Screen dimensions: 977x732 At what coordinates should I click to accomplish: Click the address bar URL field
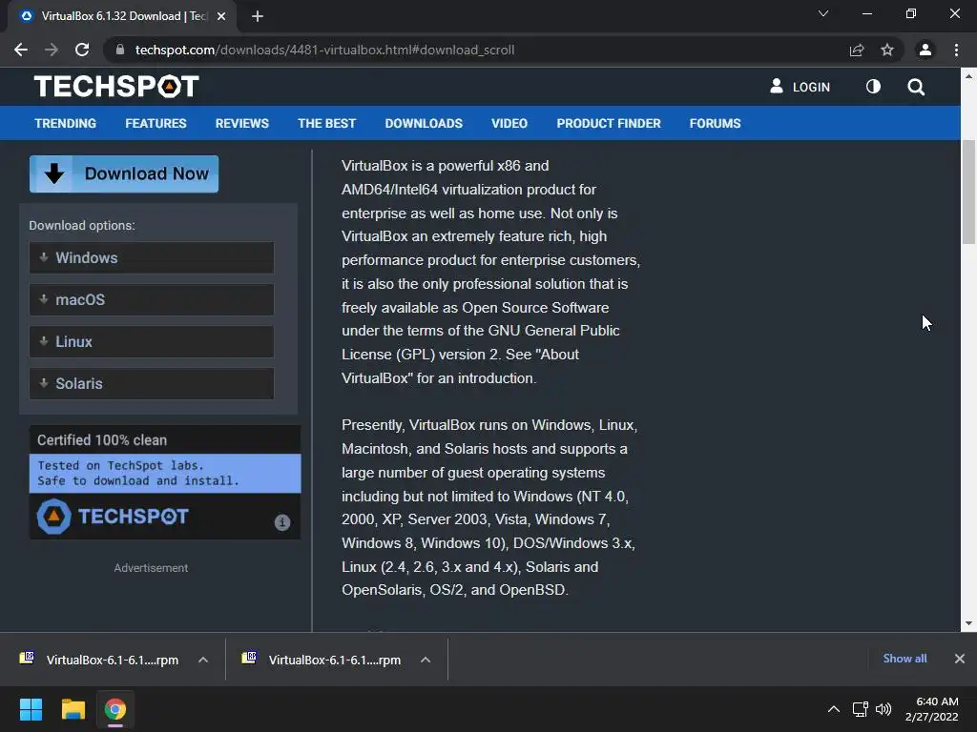(486, 50)
